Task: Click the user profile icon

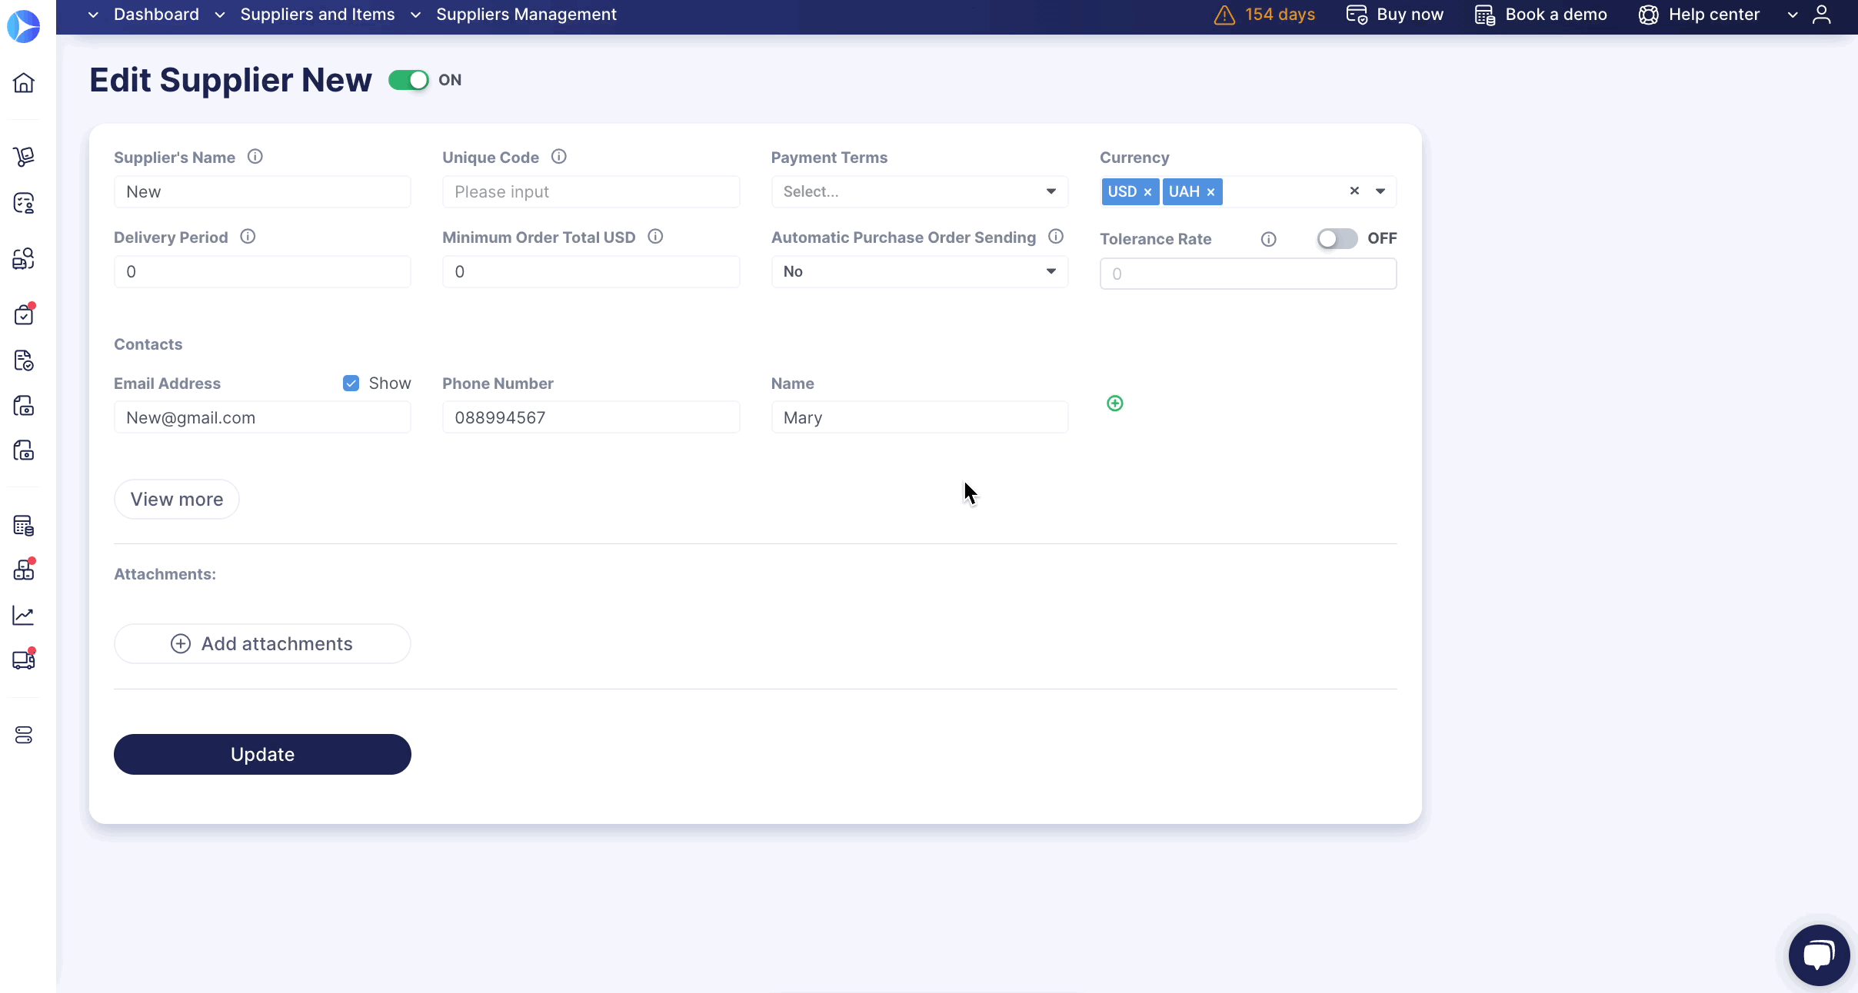Action: 1821,15
